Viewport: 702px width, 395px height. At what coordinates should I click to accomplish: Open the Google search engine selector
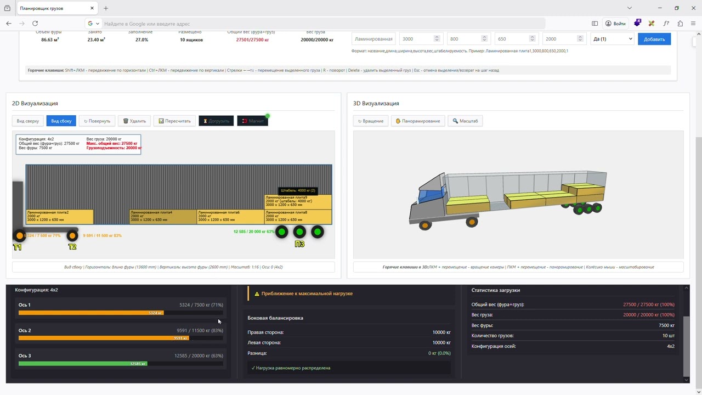pyautogui.click(x=93, y=24)
